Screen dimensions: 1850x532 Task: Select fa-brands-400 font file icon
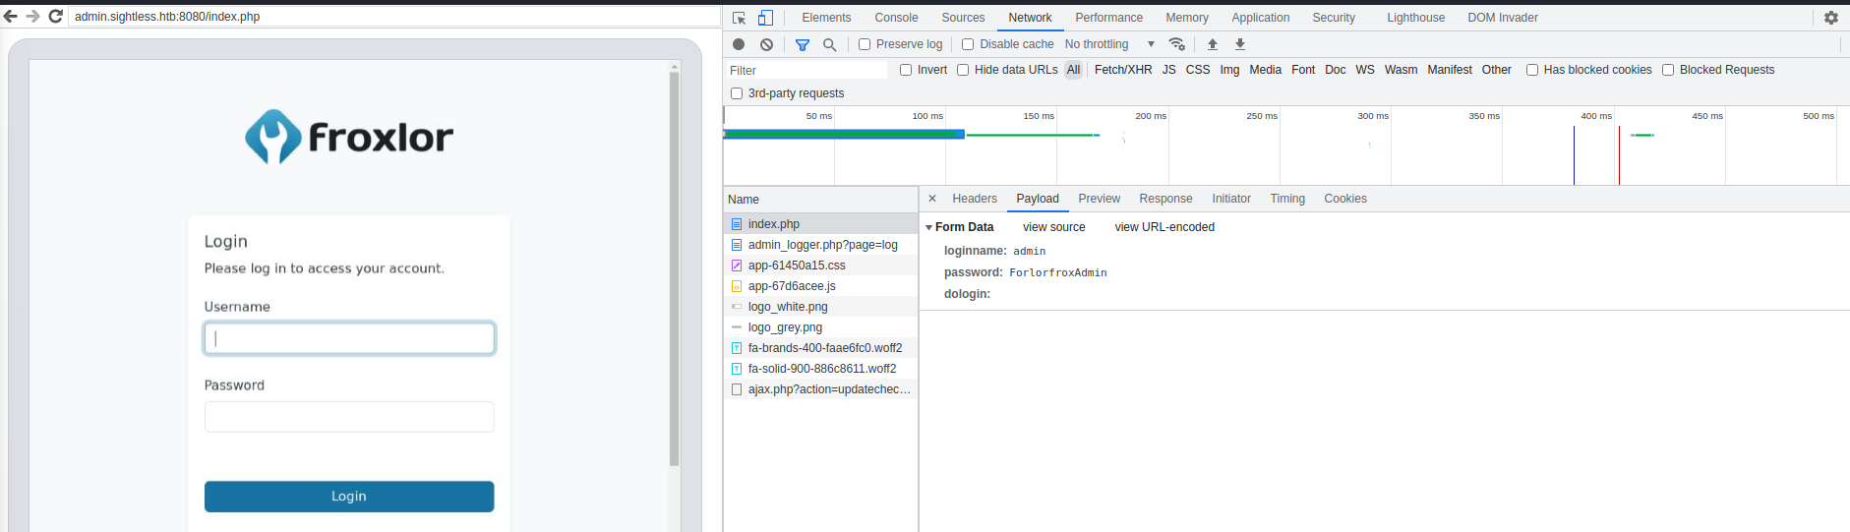(737, 348)
